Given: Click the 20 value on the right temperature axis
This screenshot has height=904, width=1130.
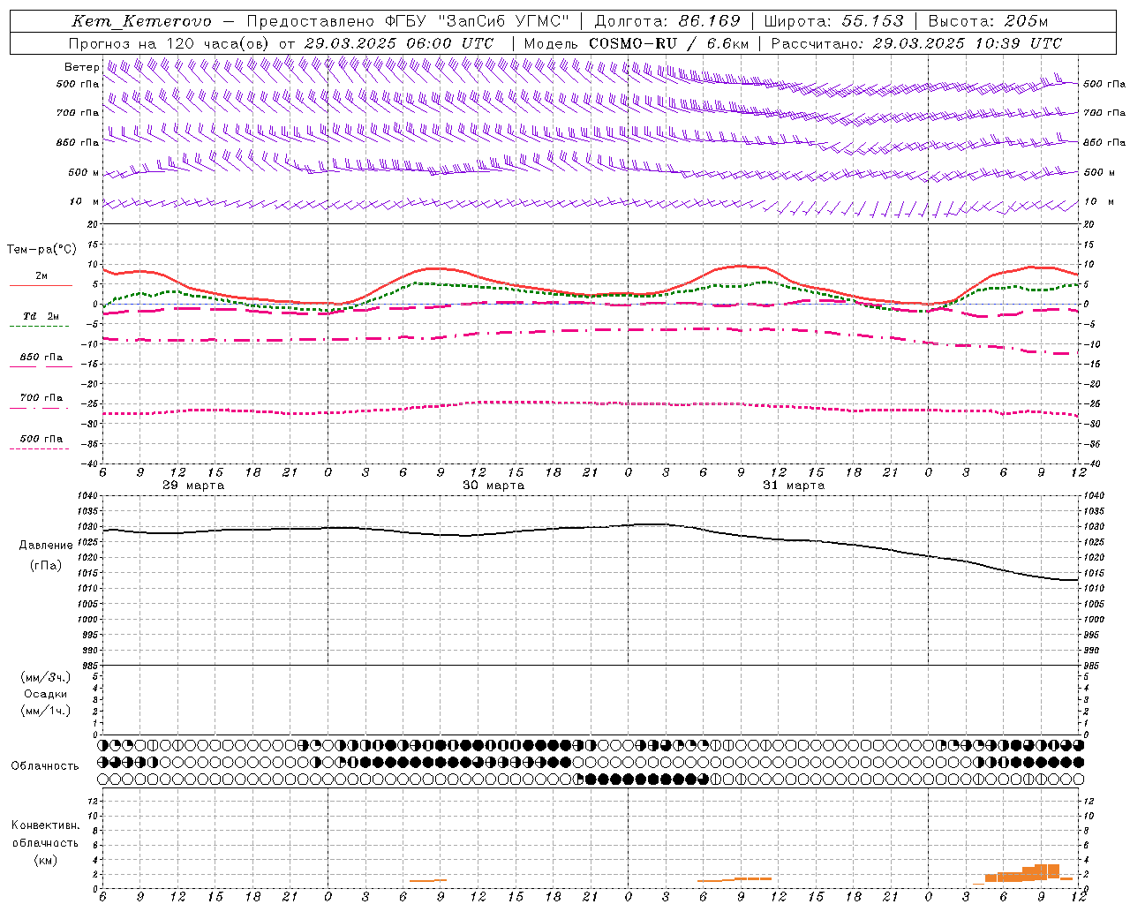Looking at the screenshot, I should [1089, 224].
